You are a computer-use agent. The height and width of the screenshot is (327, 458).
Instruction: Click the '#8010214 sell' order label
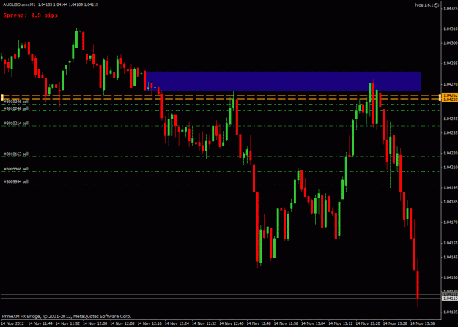[x=16, y=124]
